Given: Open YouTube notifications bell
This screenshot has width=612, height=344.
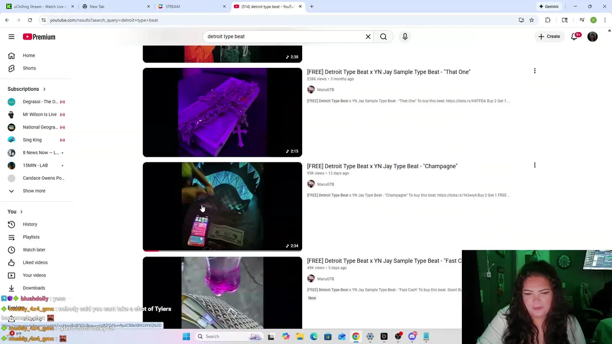Looking at the screenshot, I should pyautogui.click(x=575, y=37).
